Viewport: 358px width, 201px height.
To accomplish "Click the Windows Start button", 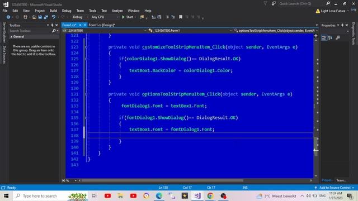I will click(6, 196).
